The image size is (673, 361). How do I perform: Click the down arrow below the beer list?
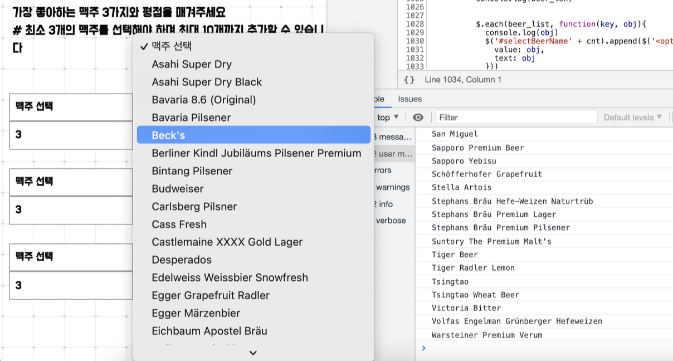click(x=253, y=353)
